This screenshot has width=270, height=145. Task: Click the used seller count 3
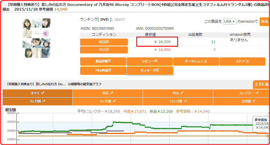click(x=214, y=50)
